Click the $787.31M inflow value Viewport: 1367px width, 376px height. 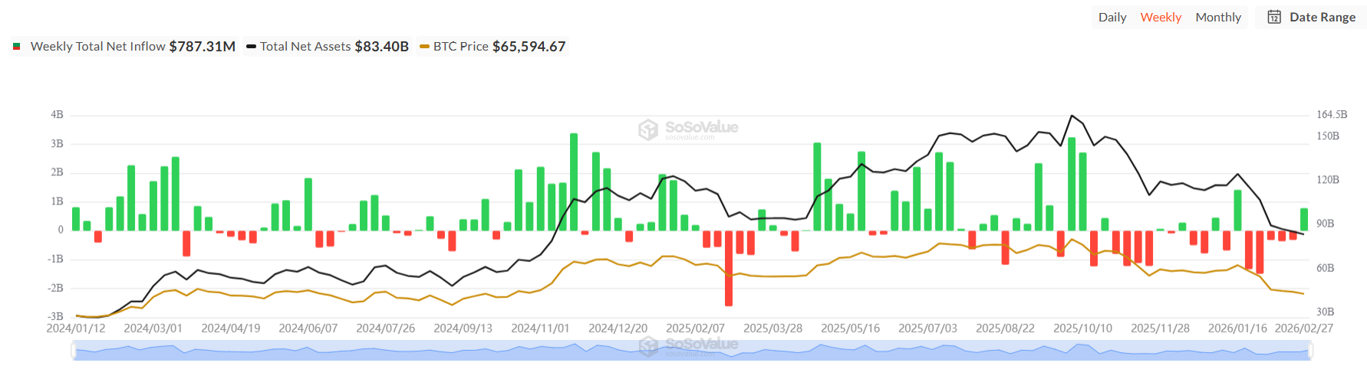click(x=203, y=47)
